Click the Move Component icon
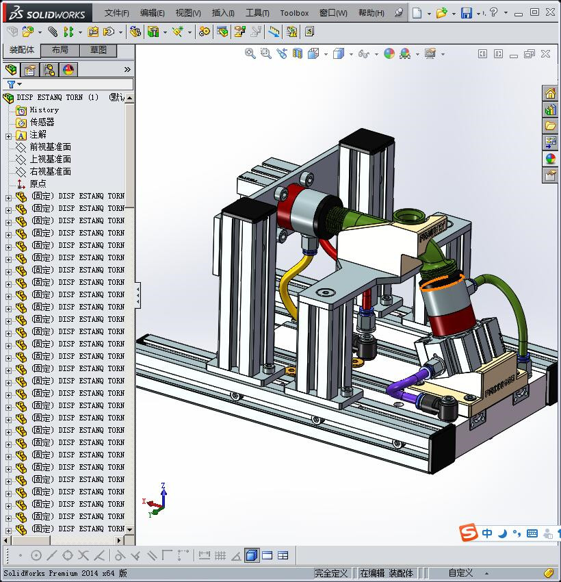 coord(109,32)
